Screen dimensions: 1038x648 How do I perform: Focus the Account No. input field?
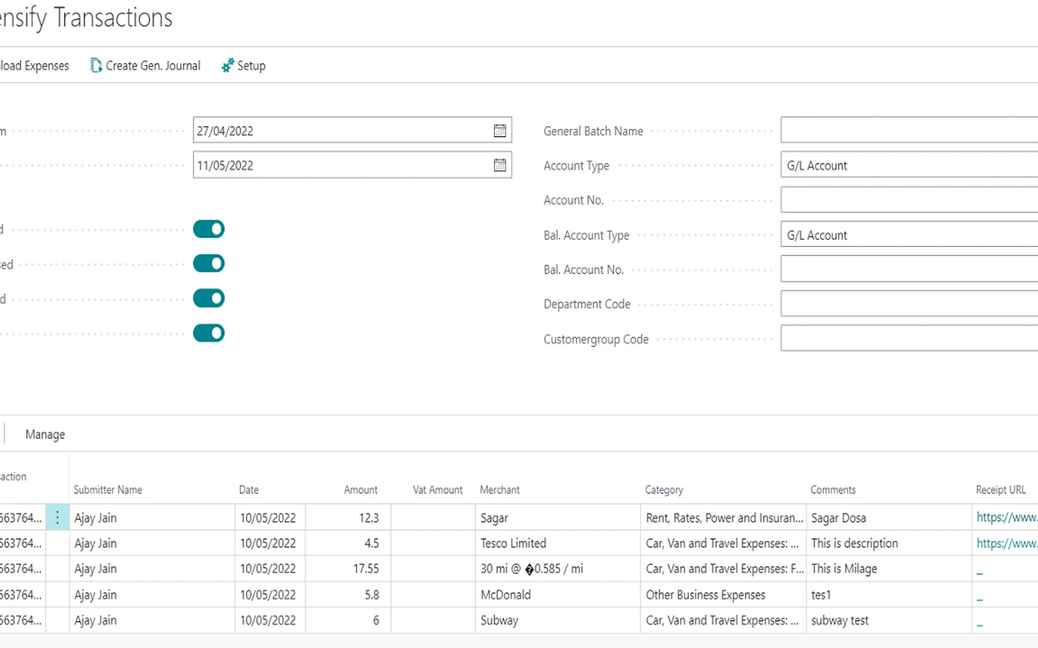point(910,200)
